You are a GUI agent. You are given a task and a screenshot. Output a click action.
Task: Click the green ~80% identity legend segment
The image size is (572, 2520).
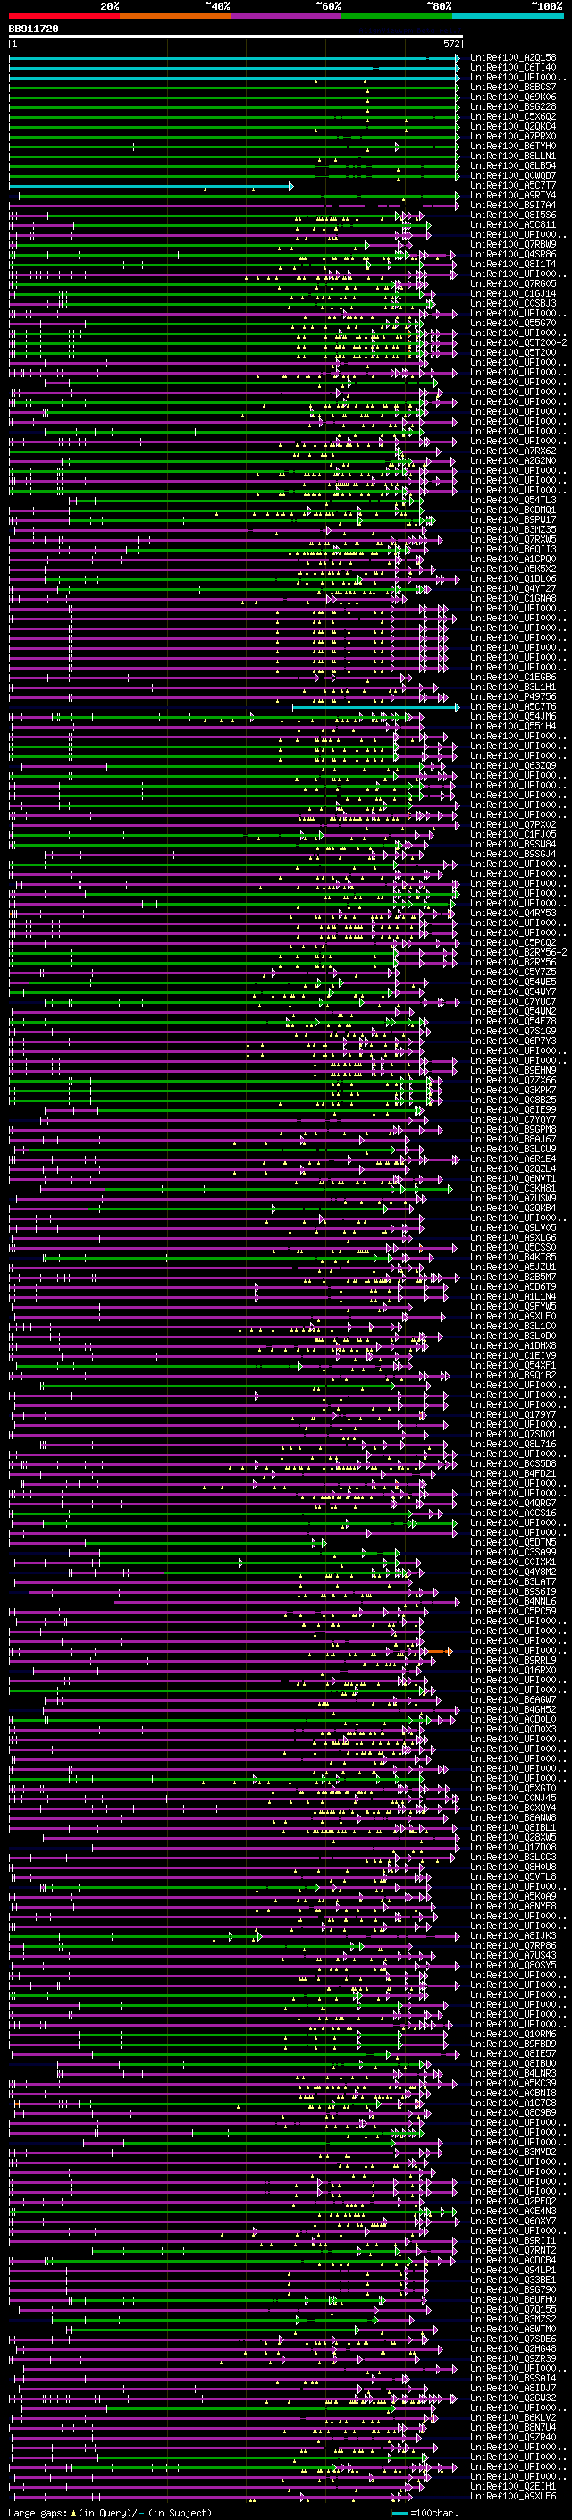tap(397, 16)
